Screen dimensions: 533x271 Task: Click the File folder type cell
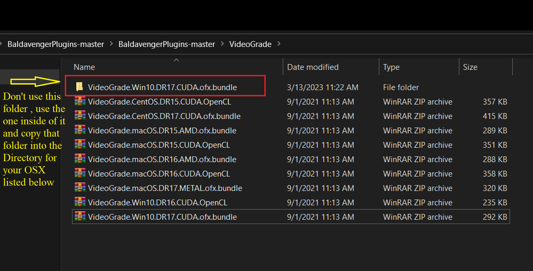[401, 87]
